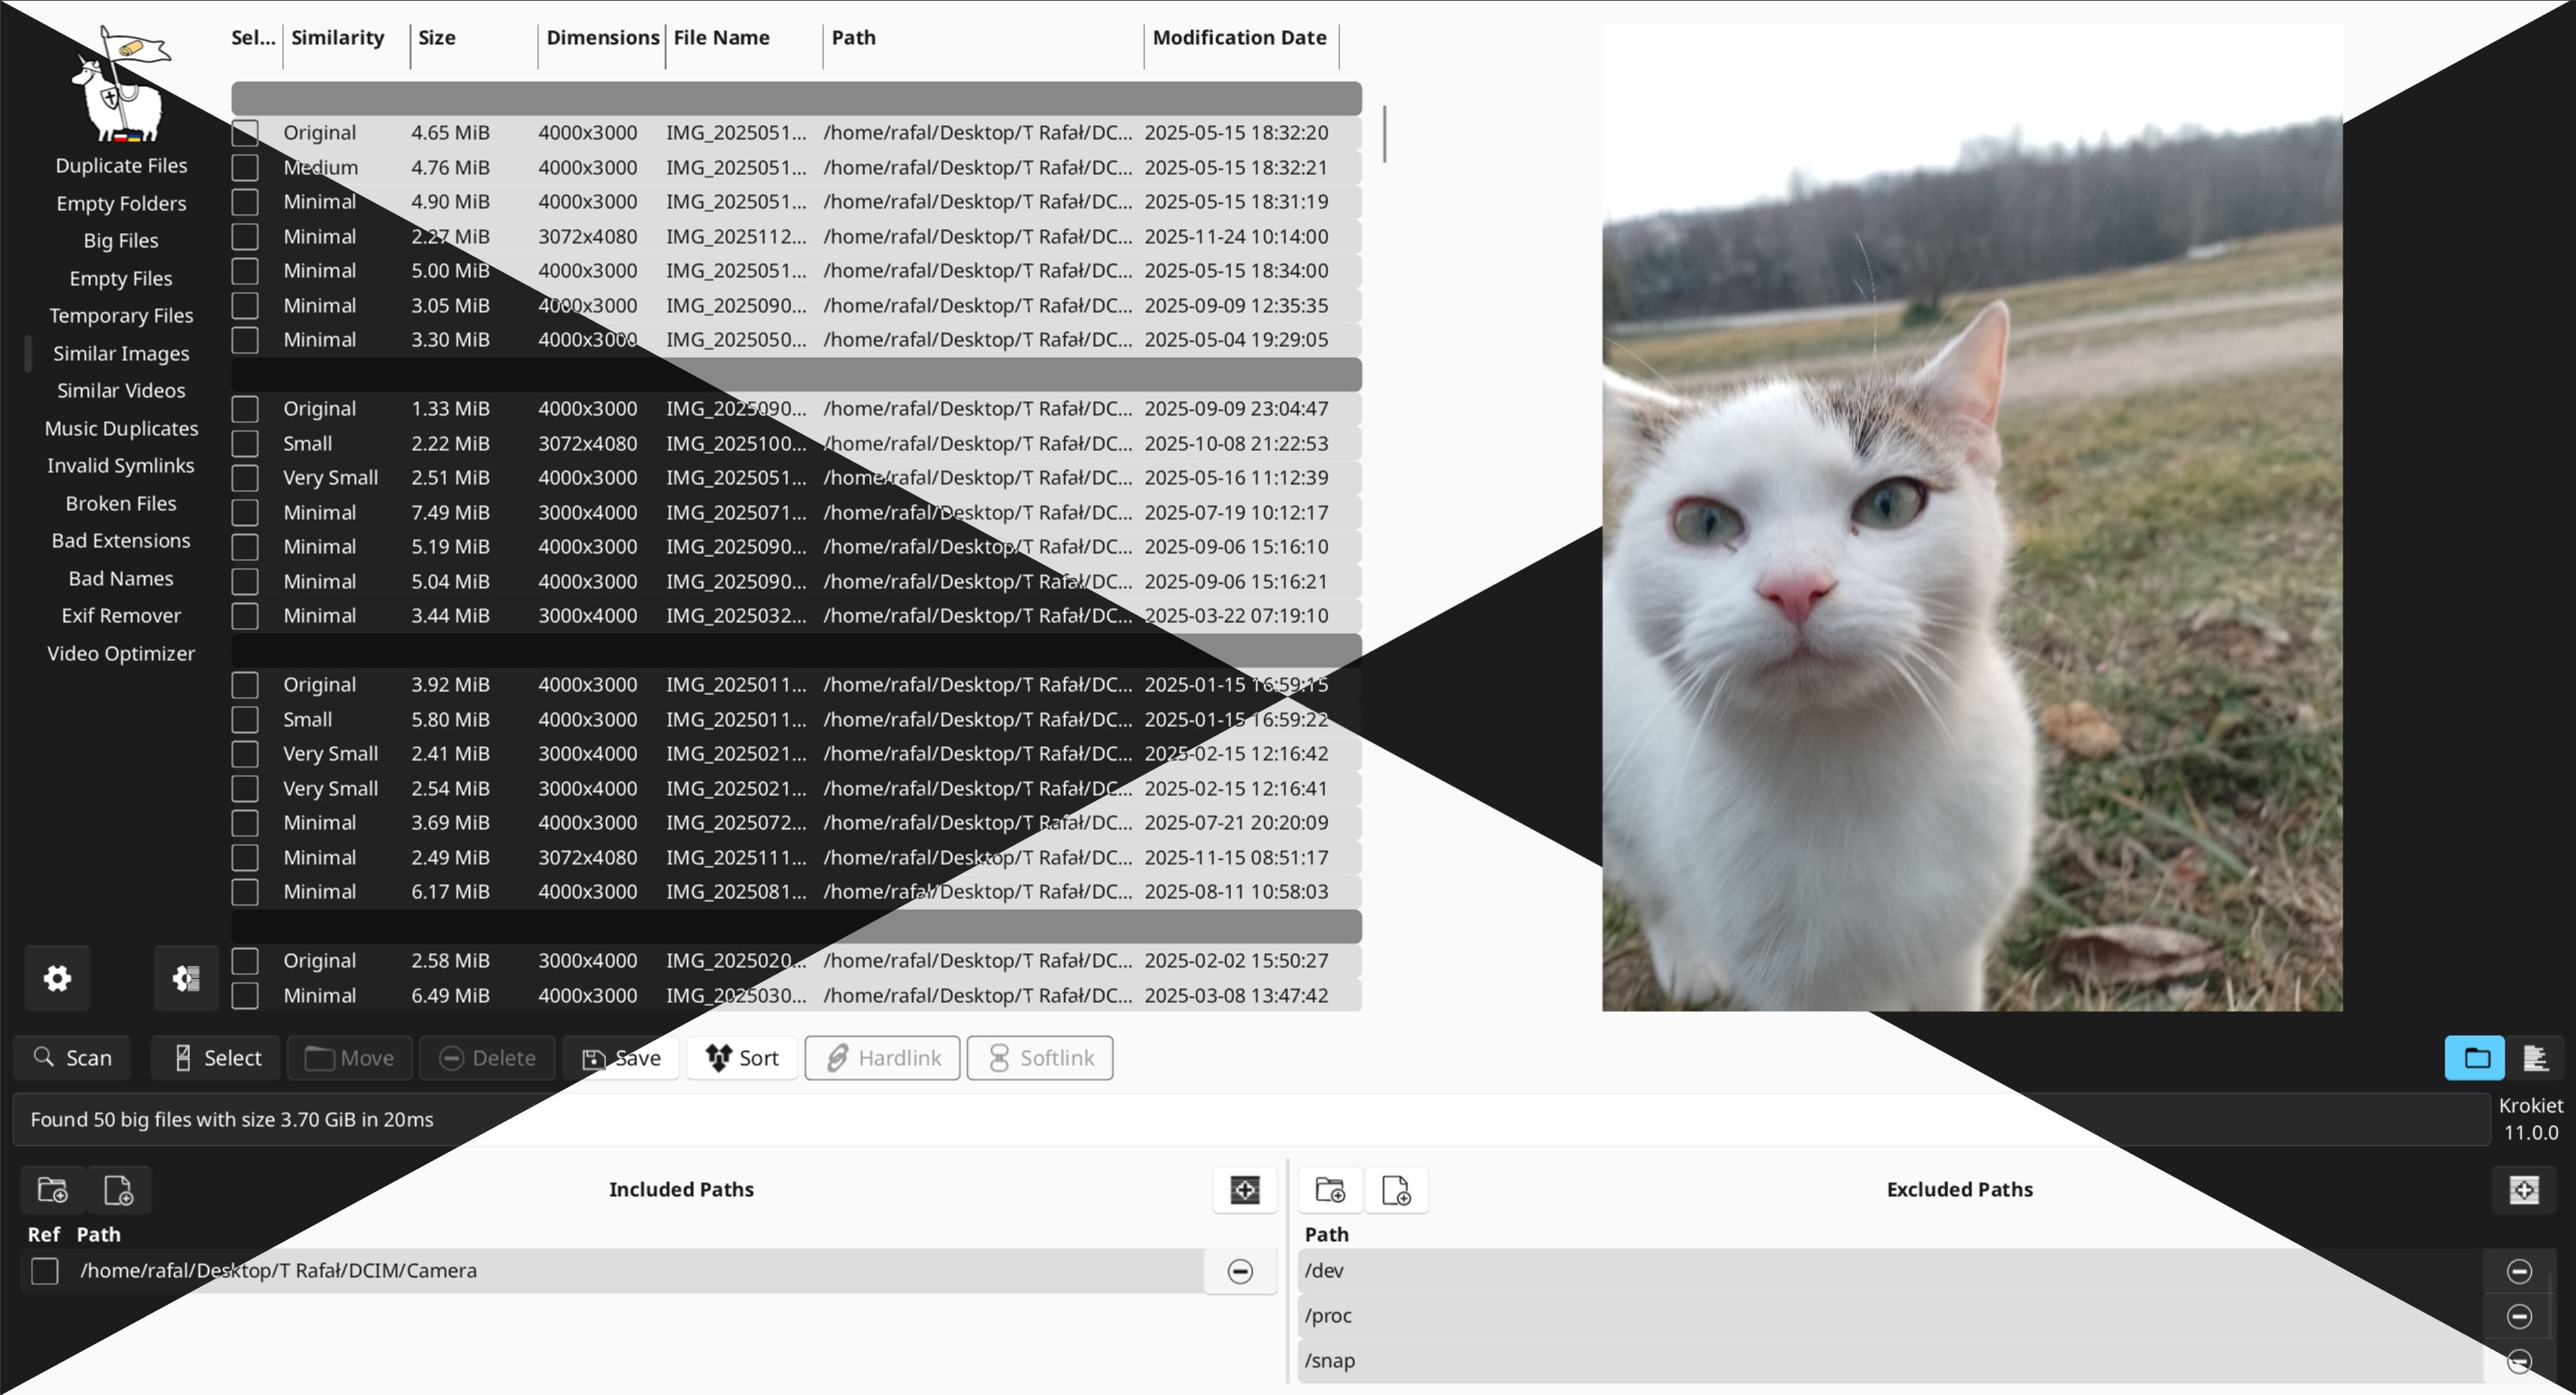Check the 4.65 MiB Original image row

(x=245, y=133)
